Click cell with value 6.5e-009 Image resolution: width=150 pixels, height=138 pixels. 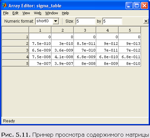(40, 50)
